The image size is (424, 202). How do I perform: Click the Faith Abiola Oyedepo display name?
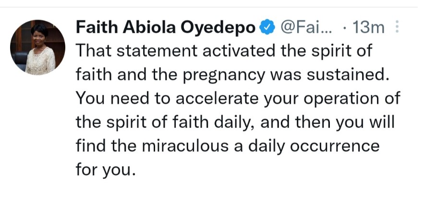pyautogui.click(x=166, y=27)
